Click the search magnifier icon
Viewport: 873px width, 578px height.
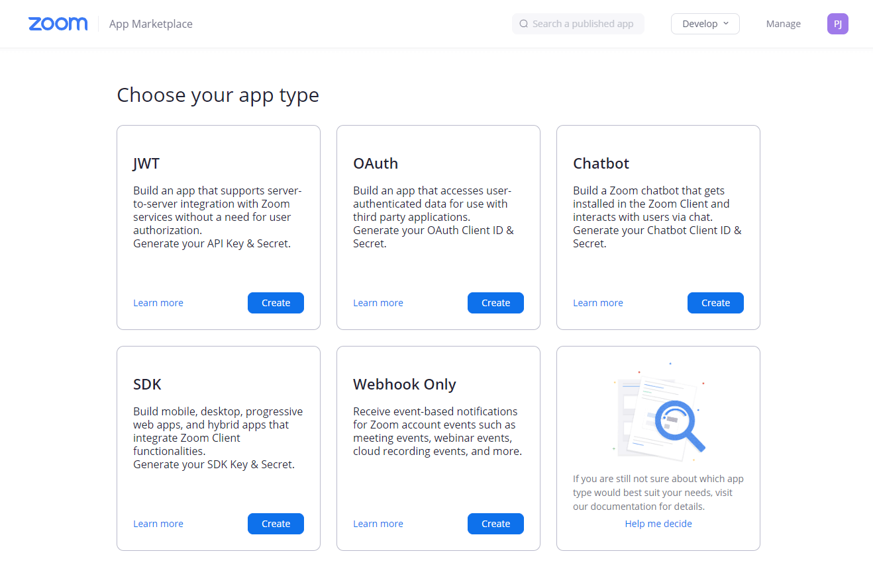(x=524, y=24)
